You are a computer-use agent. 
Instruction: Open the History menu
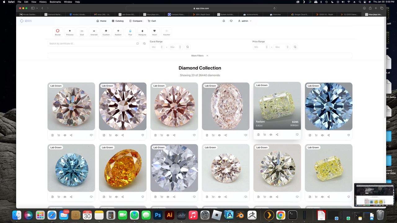[x=43, y=2]
